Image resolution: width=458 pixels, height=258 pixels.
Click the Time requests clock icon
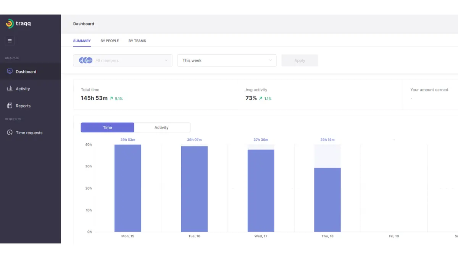(x=10, y=133)
